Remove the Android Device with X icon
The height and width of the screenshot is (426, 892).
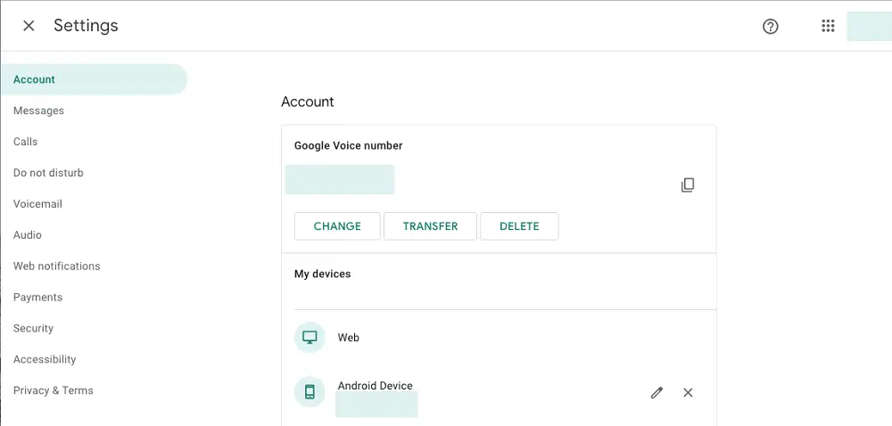click(688, 392)
